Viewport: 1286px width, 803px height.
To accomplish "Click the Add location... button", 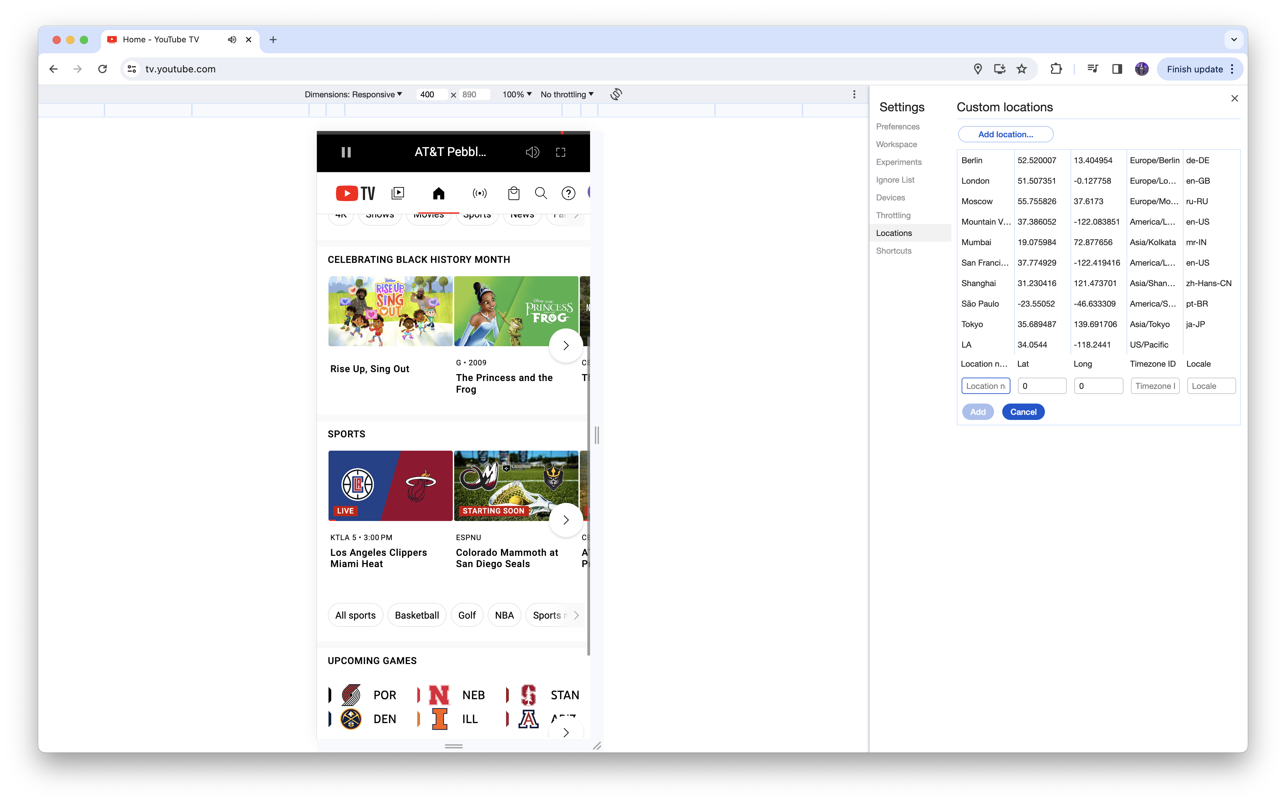I will [x=1005, y=135].
